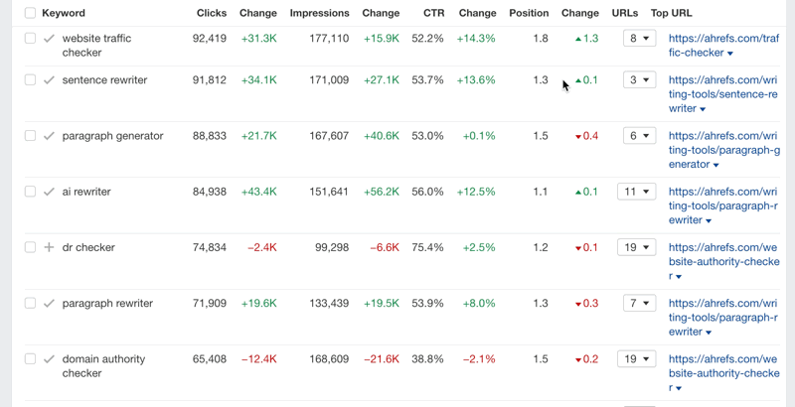
Task: Open the paragraph-generator top URL link
Action: coord(723,150)
